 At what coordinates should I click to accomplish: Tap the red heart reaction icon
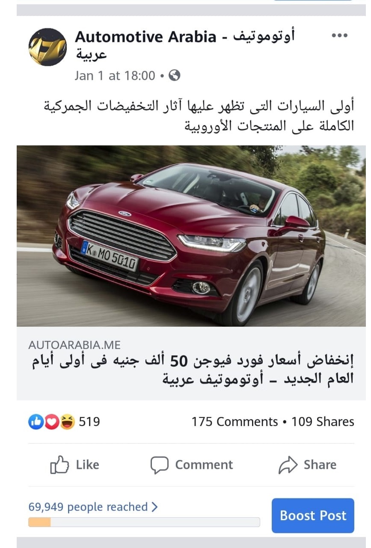point(51,422)
